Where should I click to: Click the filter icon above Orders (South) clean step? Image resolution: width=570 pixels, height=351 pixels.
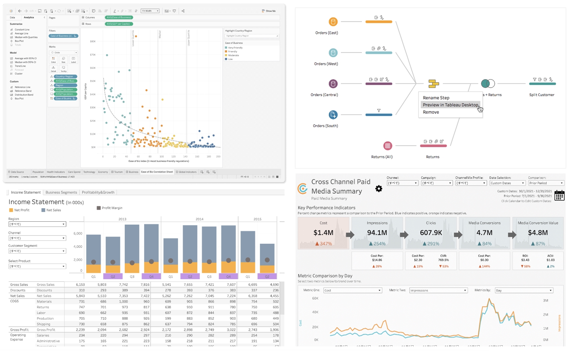(379, 110)
